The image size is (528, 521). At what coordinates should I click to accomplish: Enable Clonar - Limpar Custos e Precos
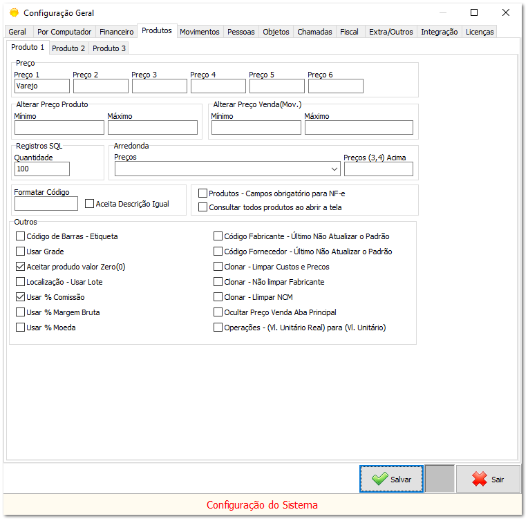click(x=218, y=267)
